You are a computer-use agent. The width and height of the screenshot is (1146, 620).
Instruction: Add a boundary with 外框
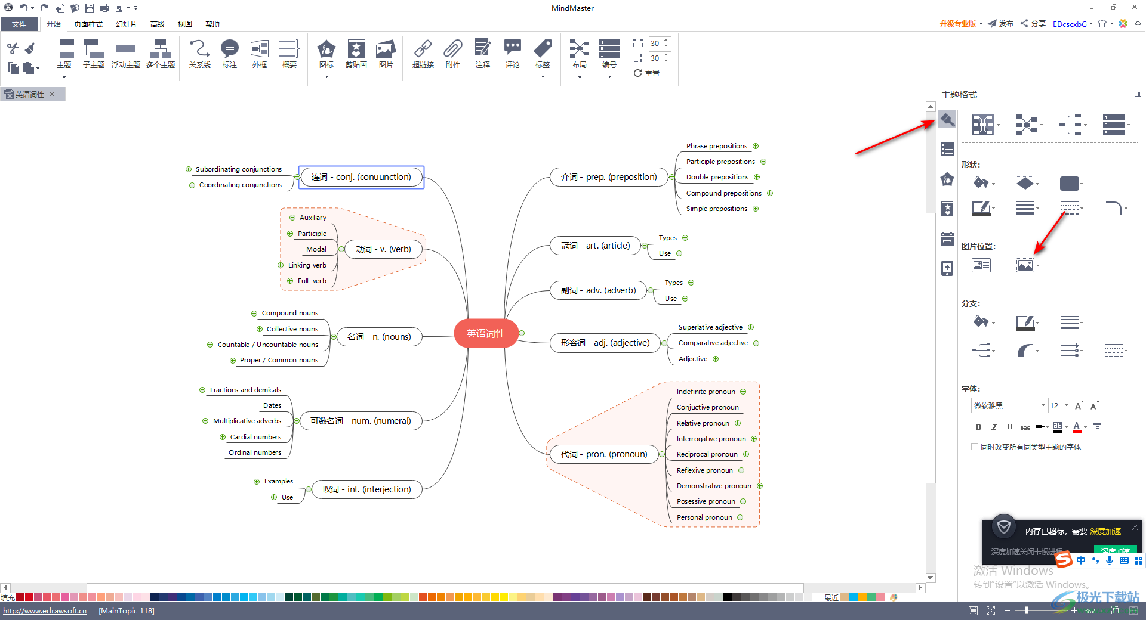[x=260, y=54]
